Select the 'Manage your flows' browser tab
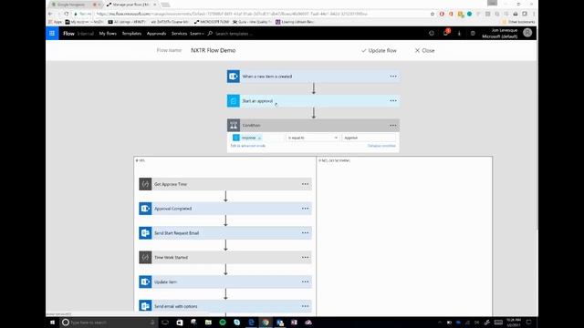 coord(130,5)
